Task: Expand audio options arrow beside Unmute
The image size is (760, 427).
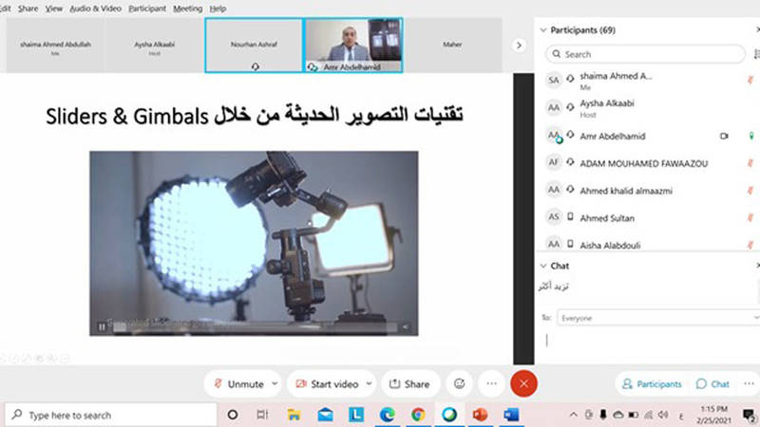Action: tap(275, 384)
